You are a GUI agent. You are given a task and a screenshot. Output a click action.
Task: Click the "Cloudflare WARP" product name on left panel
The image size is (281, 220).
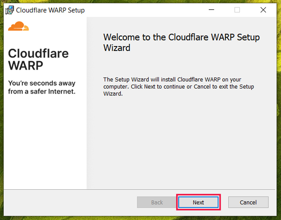[38, 60]
